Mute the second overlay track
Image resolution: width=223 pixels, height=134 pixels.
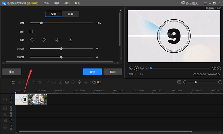point(11,107)
